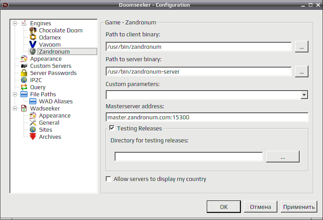Collapse the Wadseeker tree node
323x220 pixels.
(15, 108)
